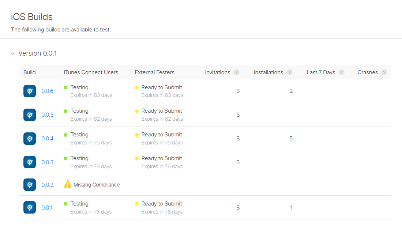Open the app icon for build 0.0.4
Viewport: 402px width, 245px height.
click(x=30, y=139)
